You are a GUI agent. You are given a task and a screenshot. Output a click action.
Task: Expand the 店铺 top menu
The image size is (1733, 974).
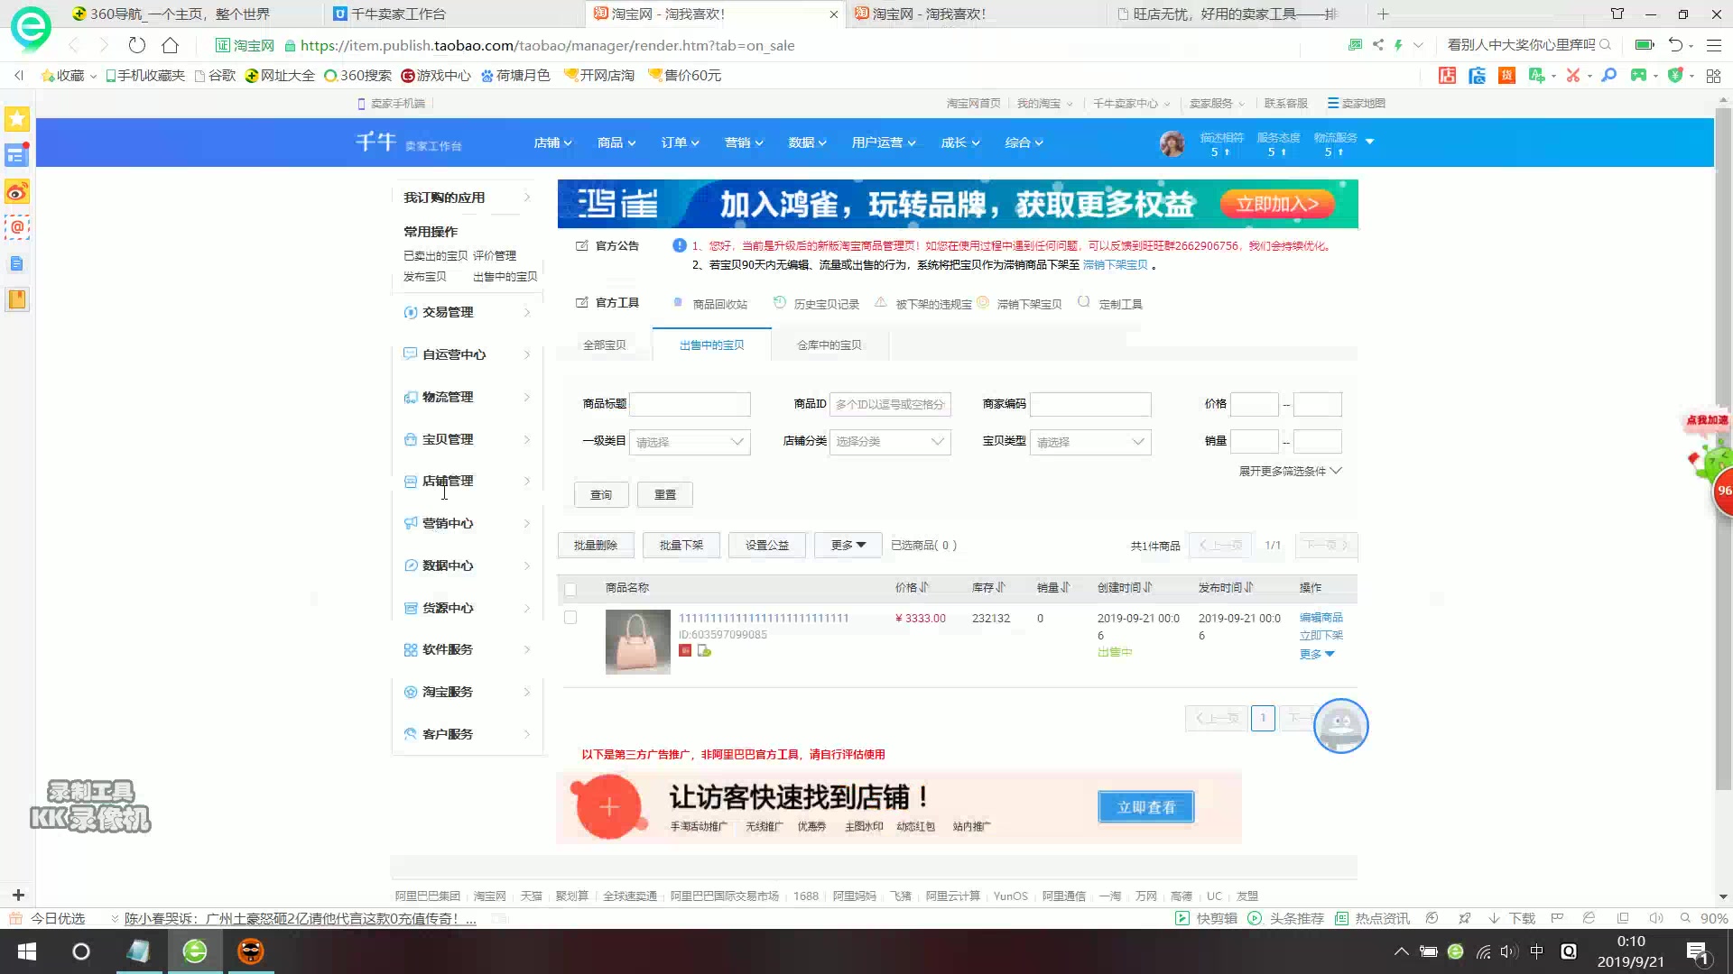pyautogui.click(x=552, y=142)
